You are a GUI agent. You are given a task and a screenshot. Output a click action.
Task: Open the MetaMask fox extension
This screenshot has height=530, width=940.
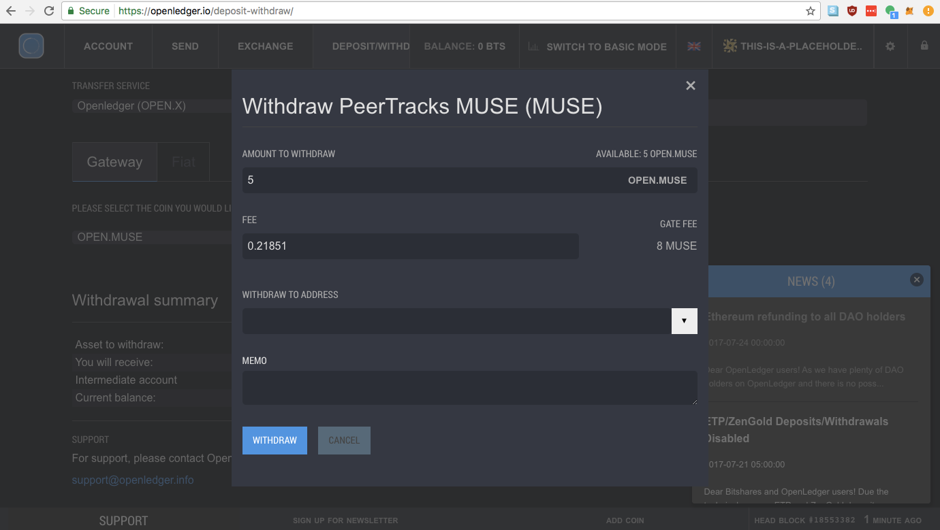[x=909, y=11]
